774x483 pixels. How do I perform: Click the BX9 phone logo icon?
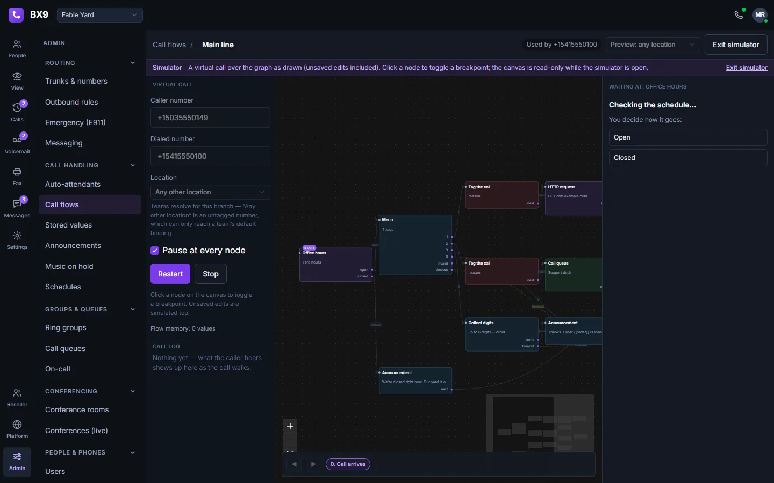pos(16,15)
